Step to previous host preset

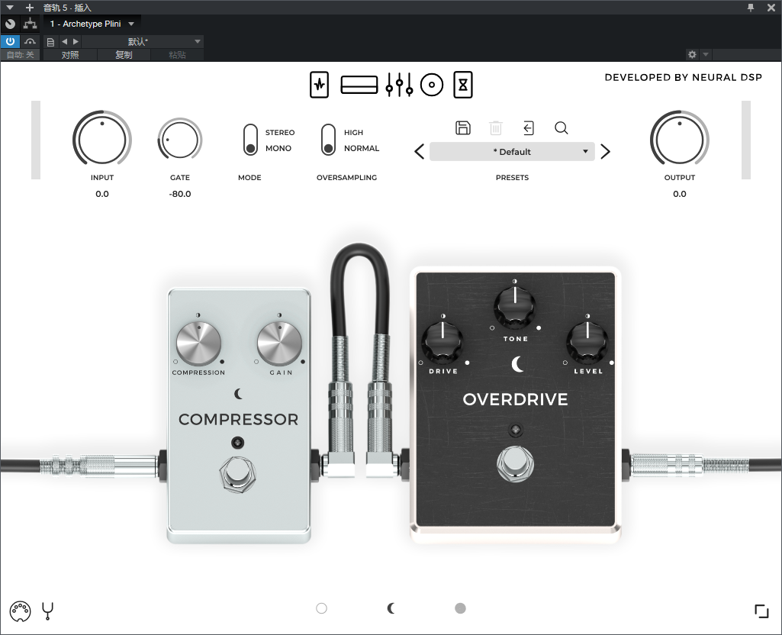pos(64,42)
